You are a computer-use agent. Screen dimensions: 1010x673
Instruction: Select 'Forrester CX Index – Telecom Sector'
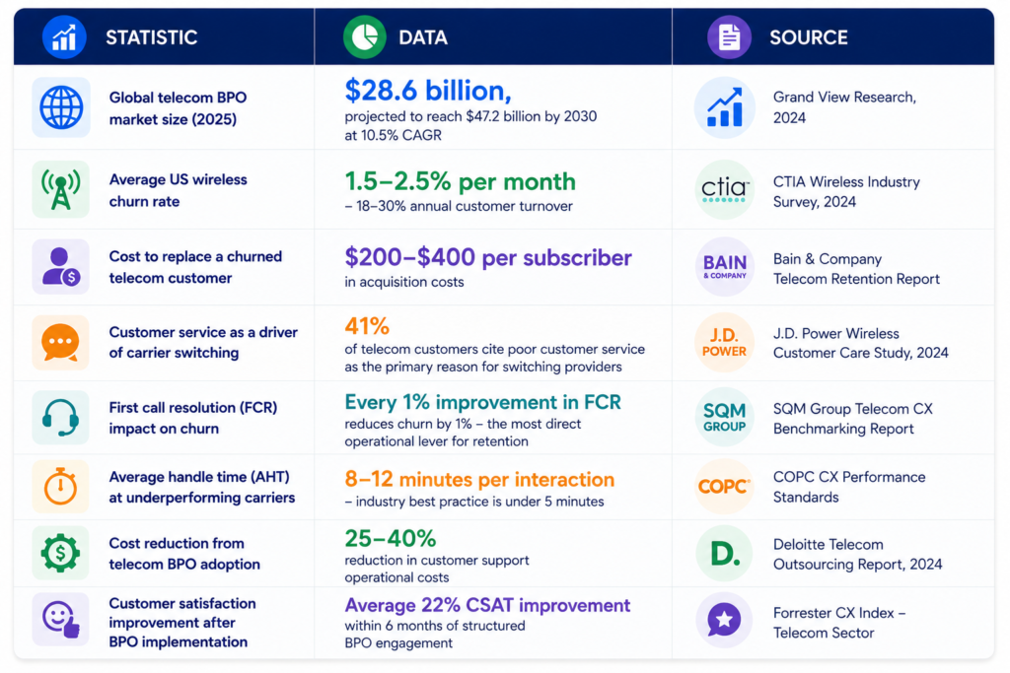click(839, 623)
